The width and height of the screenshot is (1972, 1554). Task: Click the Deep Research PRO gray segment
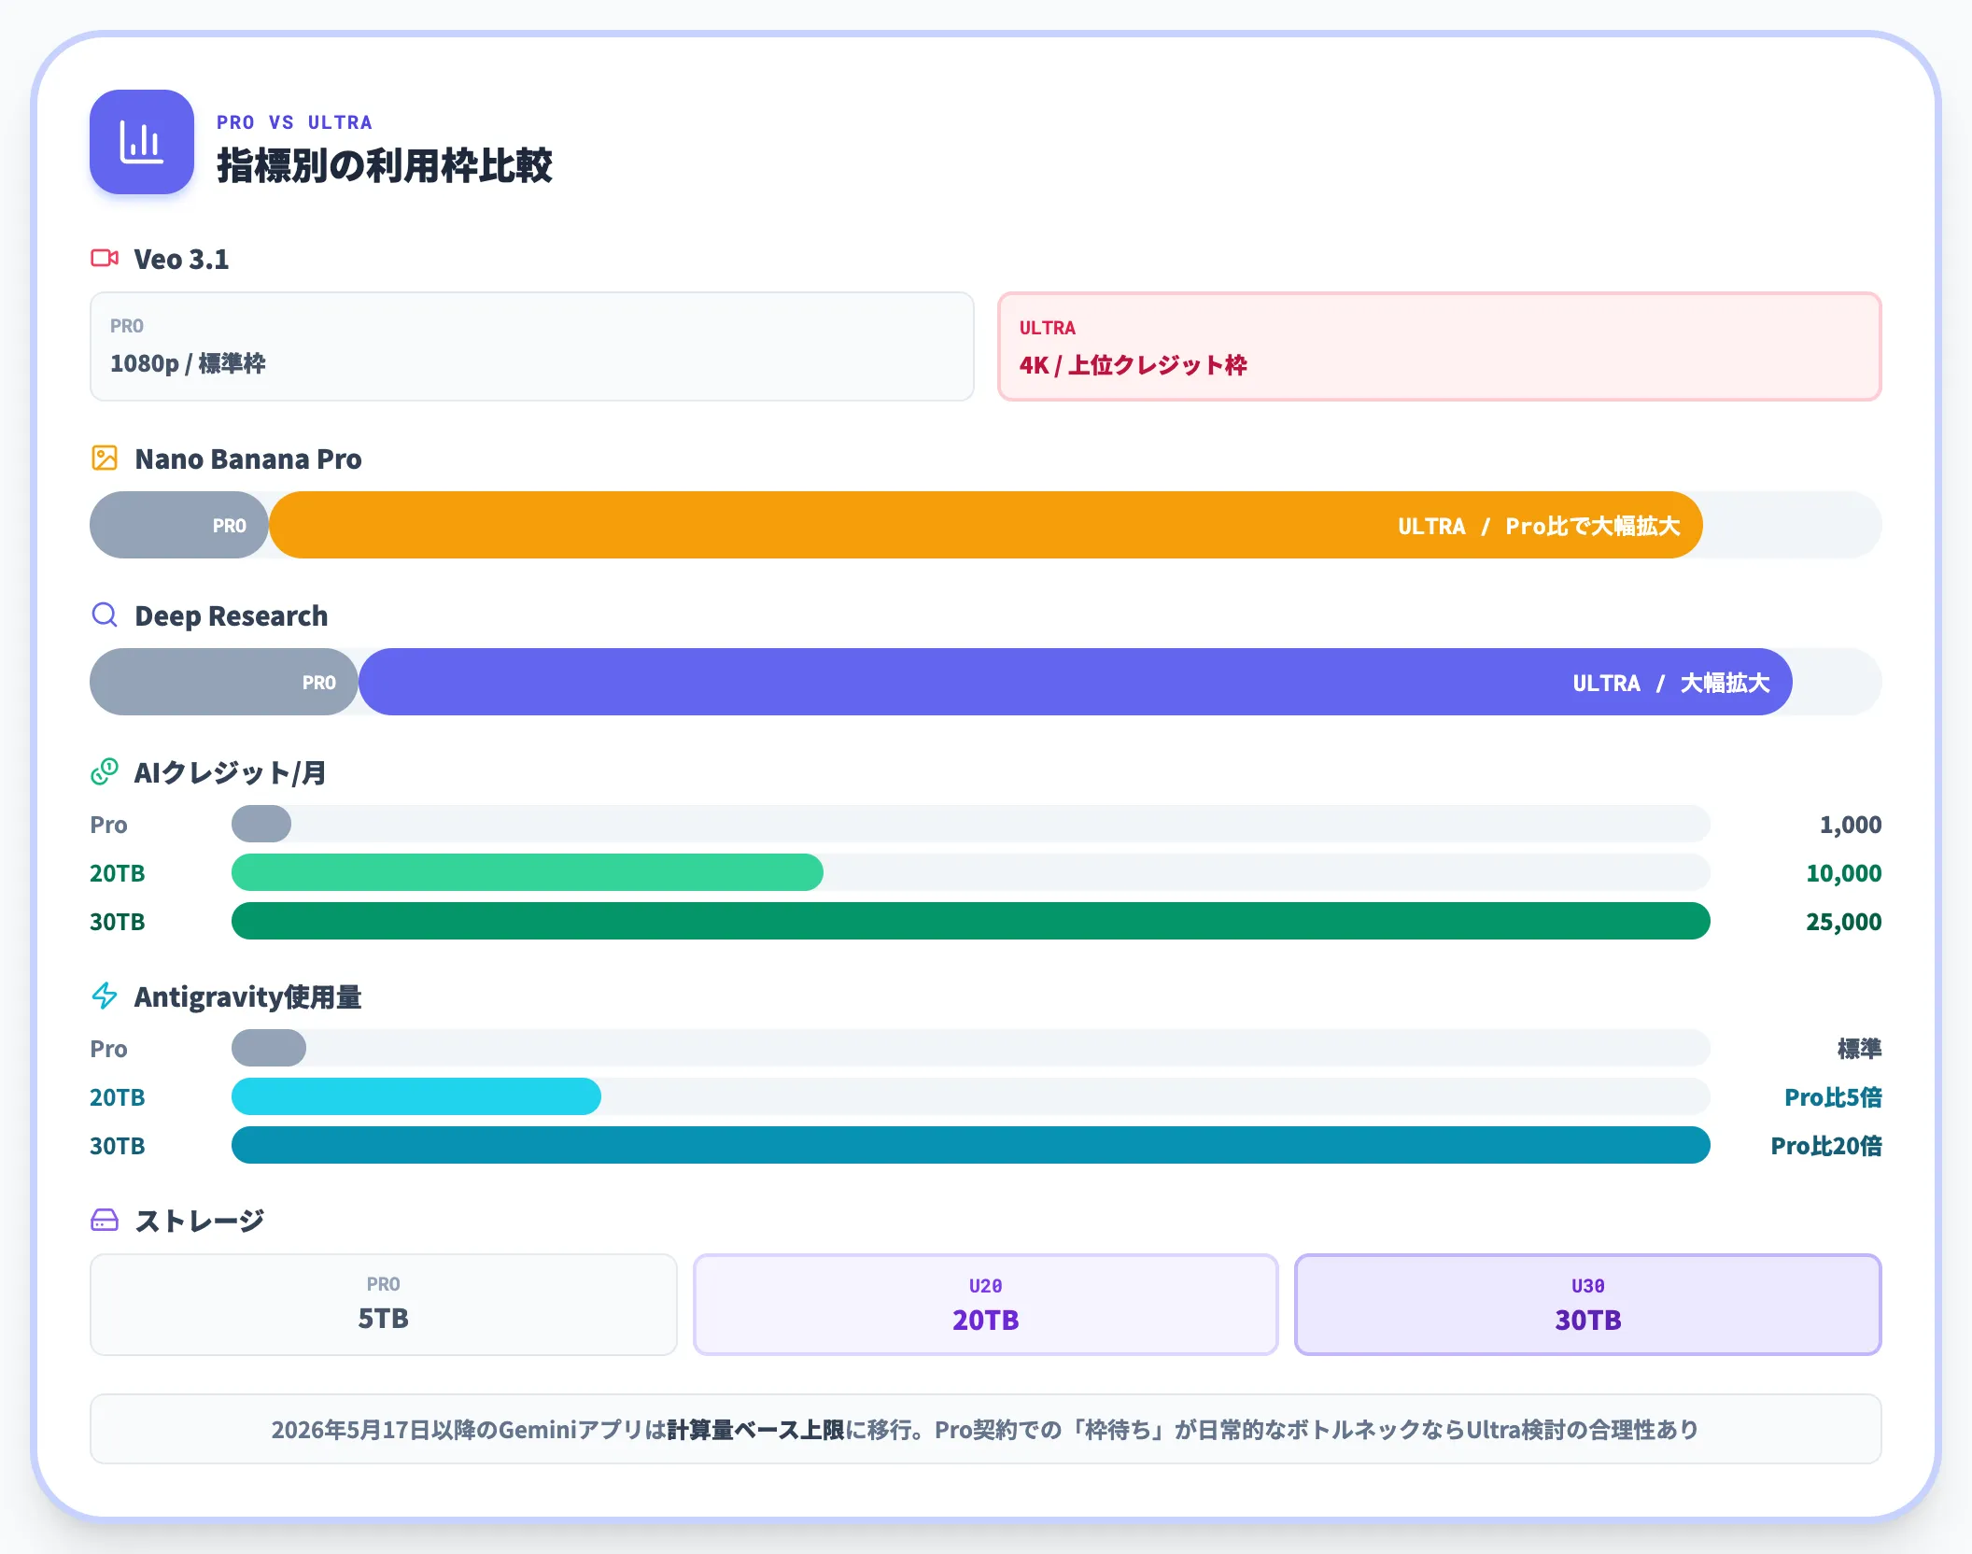224,682
